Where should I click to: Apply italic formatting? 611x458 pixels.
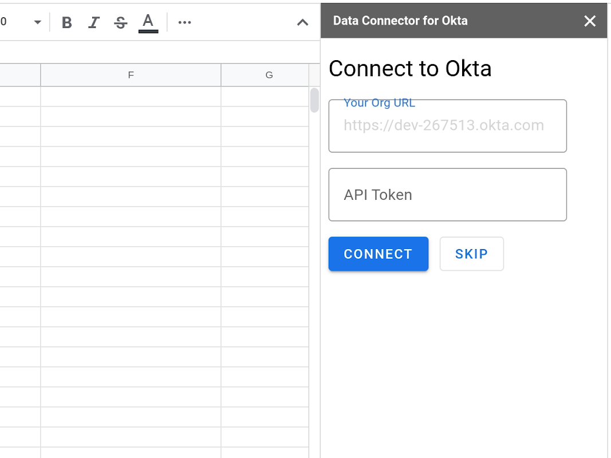pyautogui.click(x=94, y=22)
